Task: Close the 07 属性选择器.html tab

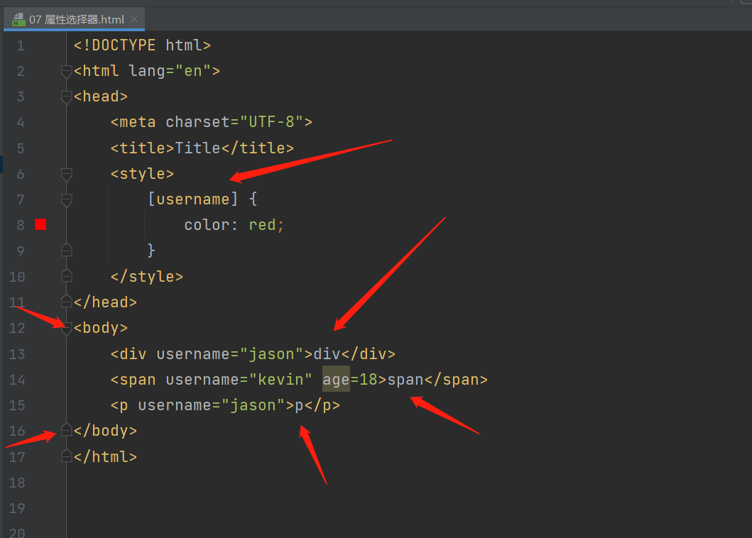Action: [134, 19]
